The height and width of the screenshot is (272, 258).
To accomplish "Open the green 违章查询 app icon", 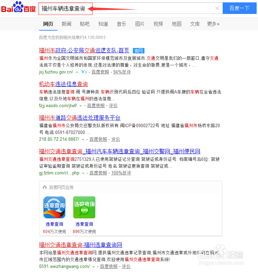I will (84, 207).
